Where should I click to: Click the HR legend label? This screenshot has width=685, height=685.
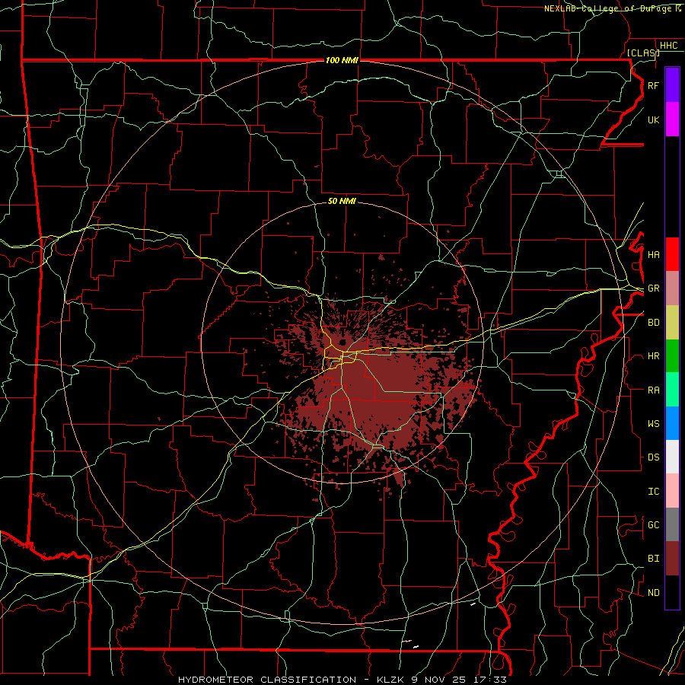pos(653,356)
